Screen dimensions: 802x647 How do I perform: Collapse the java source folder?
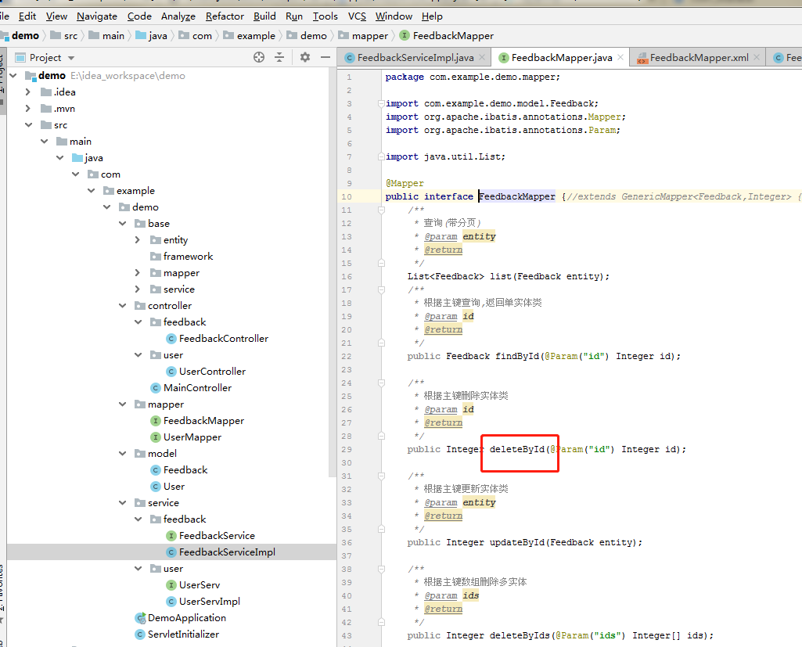pyautogui.click(x=60, y=157)
